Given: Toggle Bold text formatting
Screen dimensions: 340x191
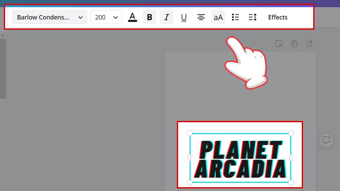Looking at the screenshot, I should tap(149, 17).
